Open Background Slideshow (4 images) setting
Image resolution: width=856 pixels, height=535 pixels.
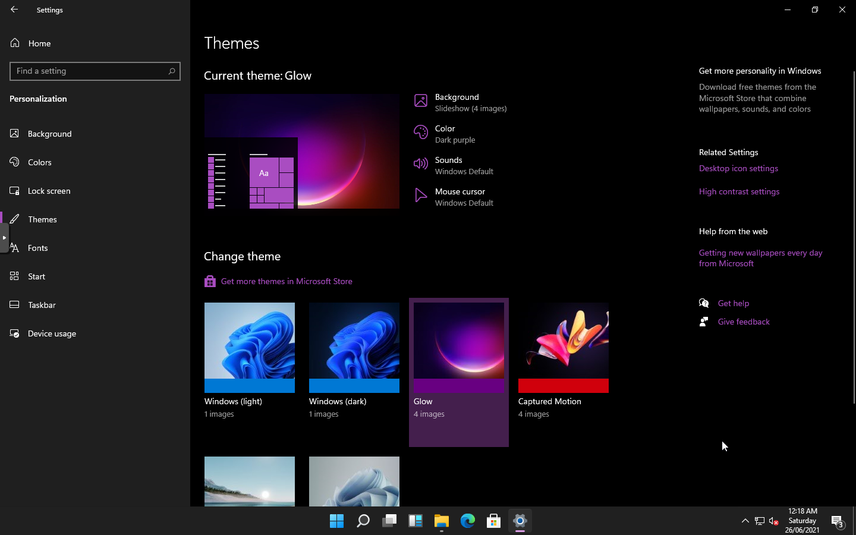(461, 102)
